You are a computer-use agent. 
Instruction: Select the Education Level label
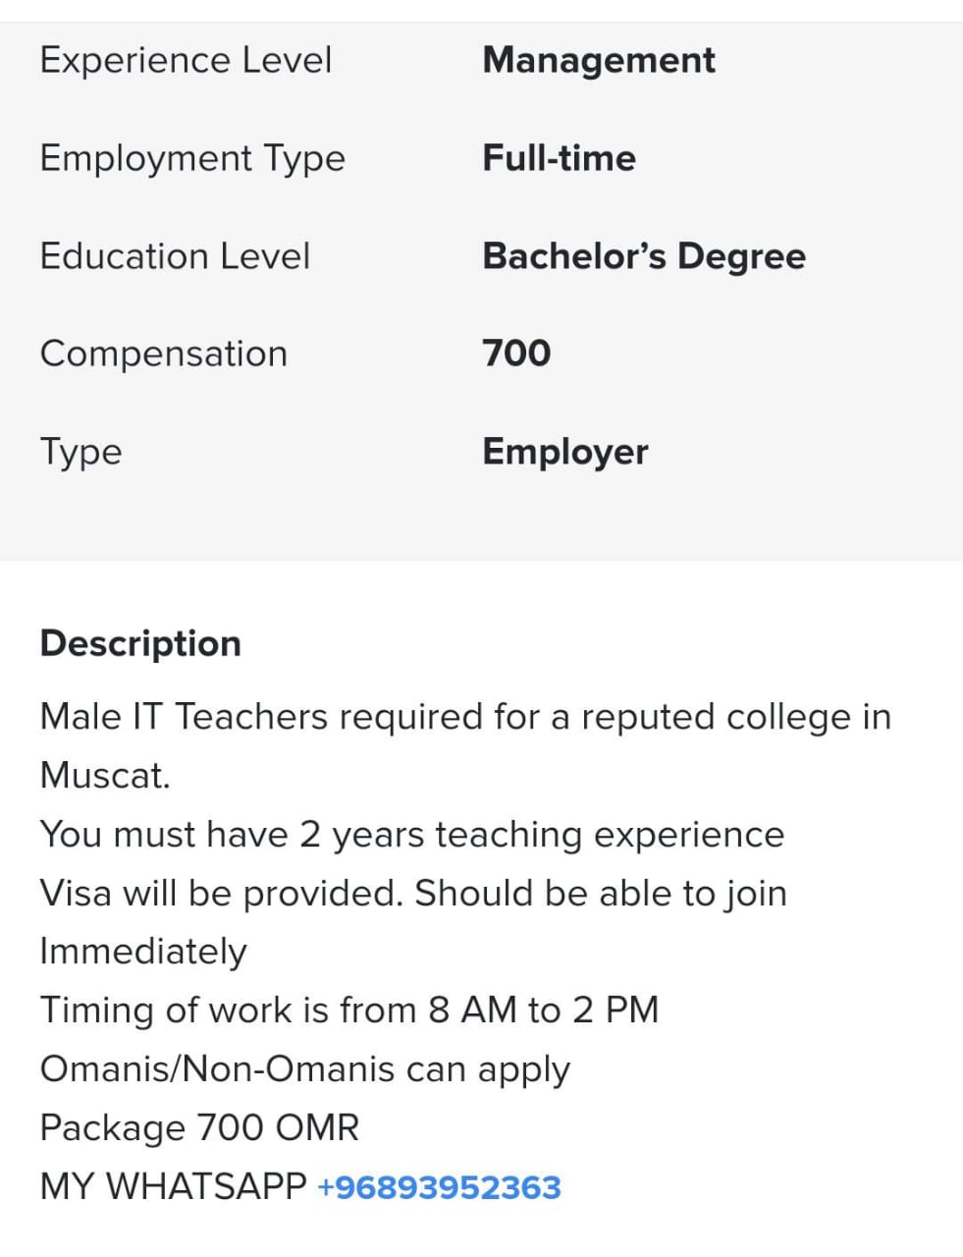click(x=175, y=256)
